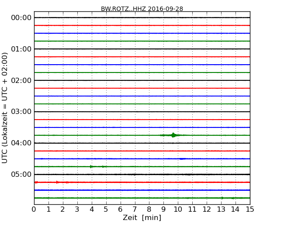
Task: Click x-axis tick label 5
Action: point(106,210)
